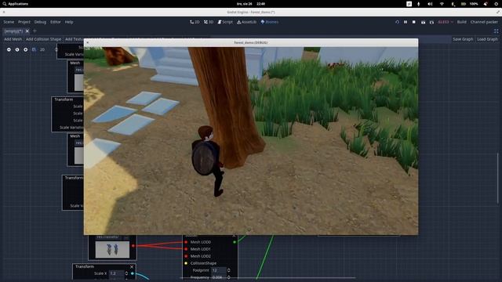
Task: Open the volume indicator
Action: click(x=430, y=4)
